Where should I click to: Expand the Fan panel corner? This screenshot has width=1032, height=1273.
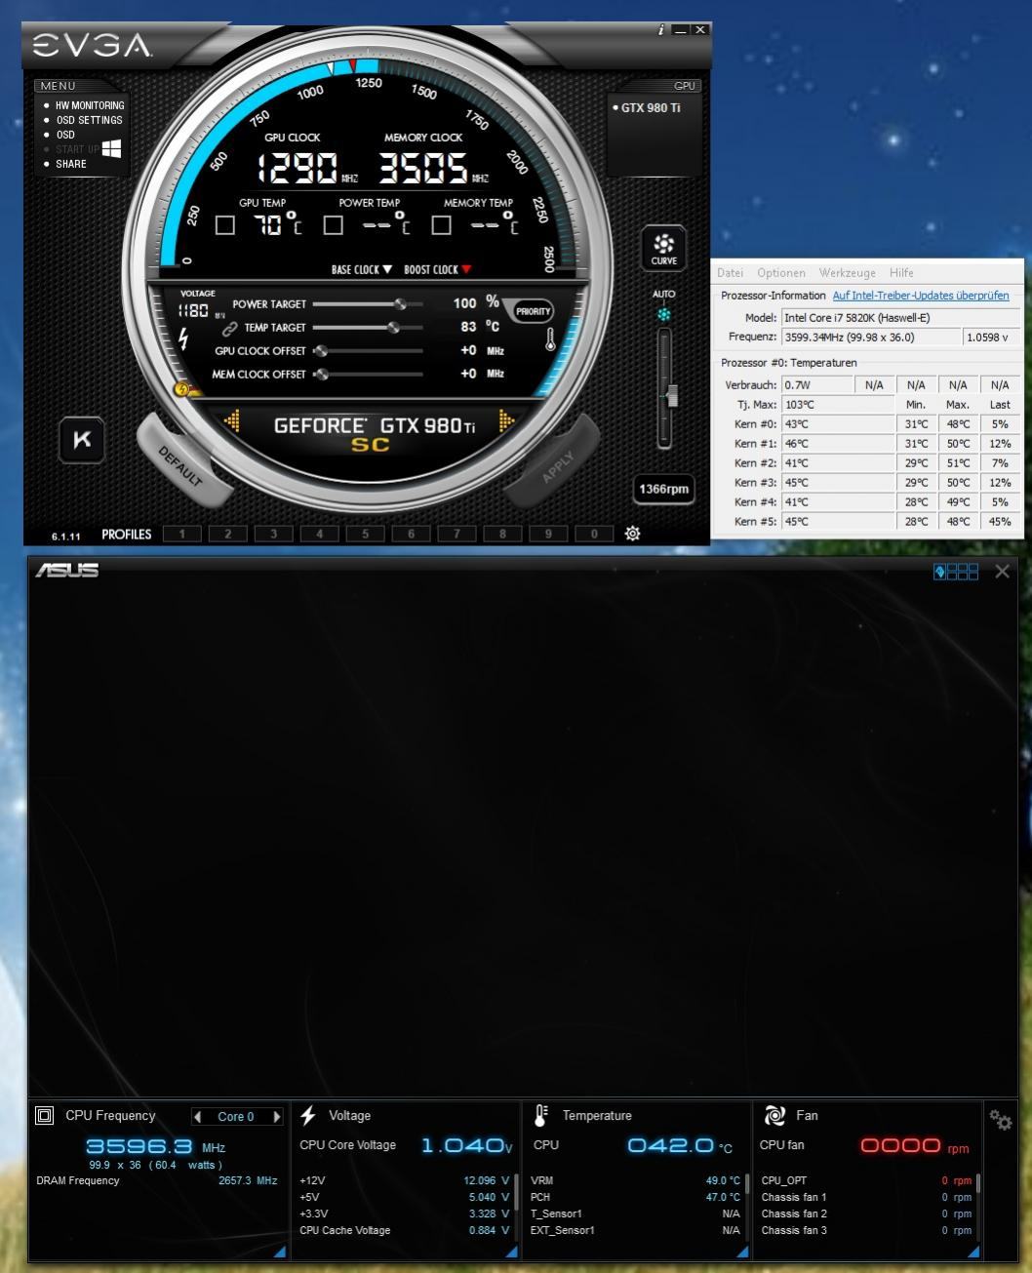[x=972, y=1252]
